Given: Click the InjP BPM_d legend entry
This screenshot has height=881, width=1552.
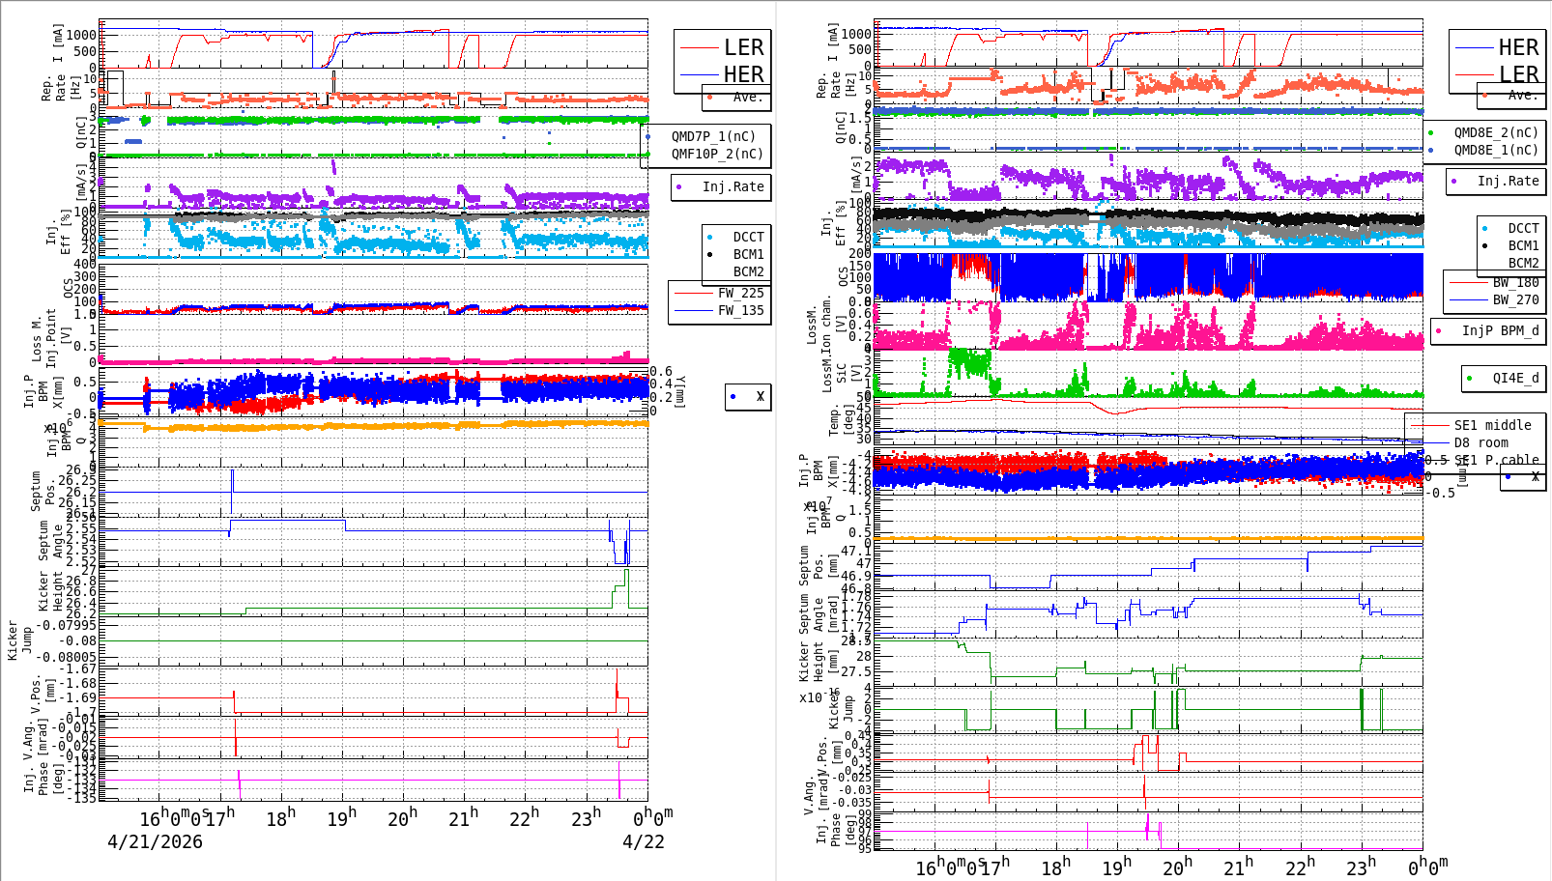Looking at the screenshot, I should tap(1500, 330).
